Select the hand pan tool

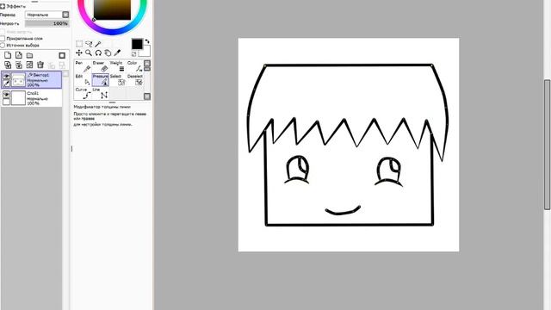(x=108, y=53)
